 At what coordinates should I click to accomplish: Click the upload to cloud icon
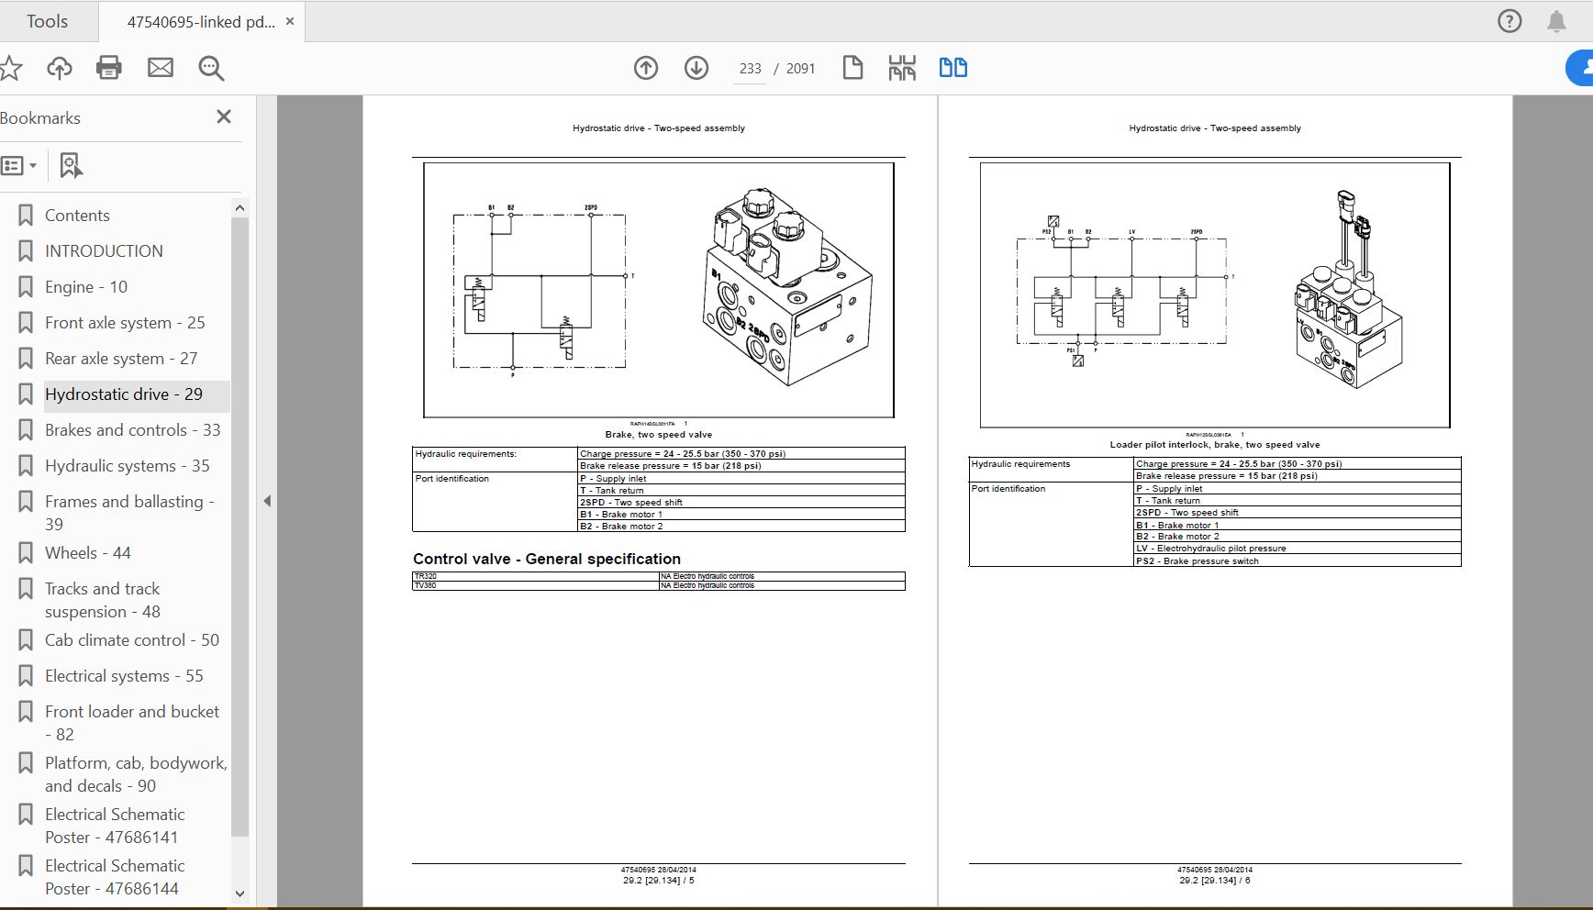[x=60, y=68]
